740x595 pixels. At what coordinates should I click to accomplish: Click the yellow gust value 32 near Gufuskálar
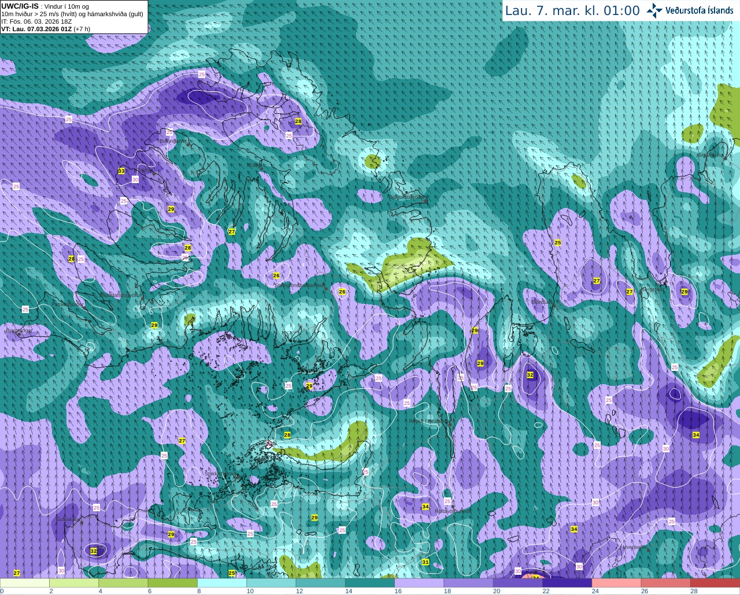pos(94,551)
